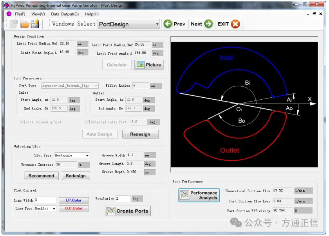Click the Save notepad icon
329x236 pixels.
(x=35, y=24)
